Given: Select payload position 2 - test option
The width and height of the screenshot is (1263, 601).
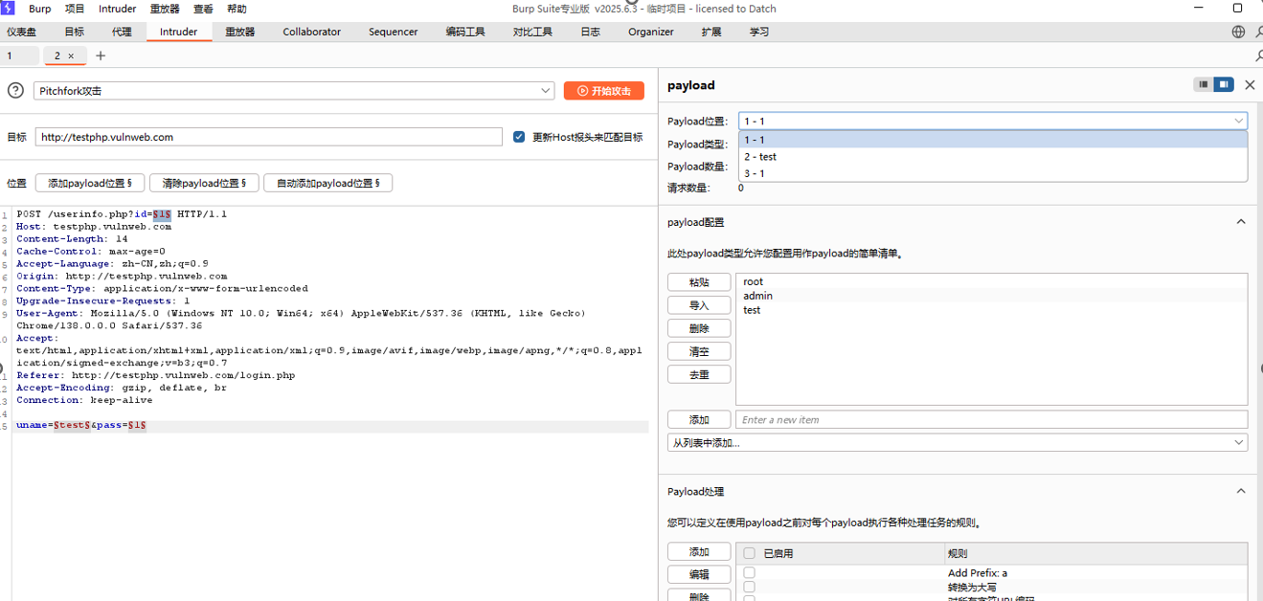Looking at the screenshot, I should point(993,157).
